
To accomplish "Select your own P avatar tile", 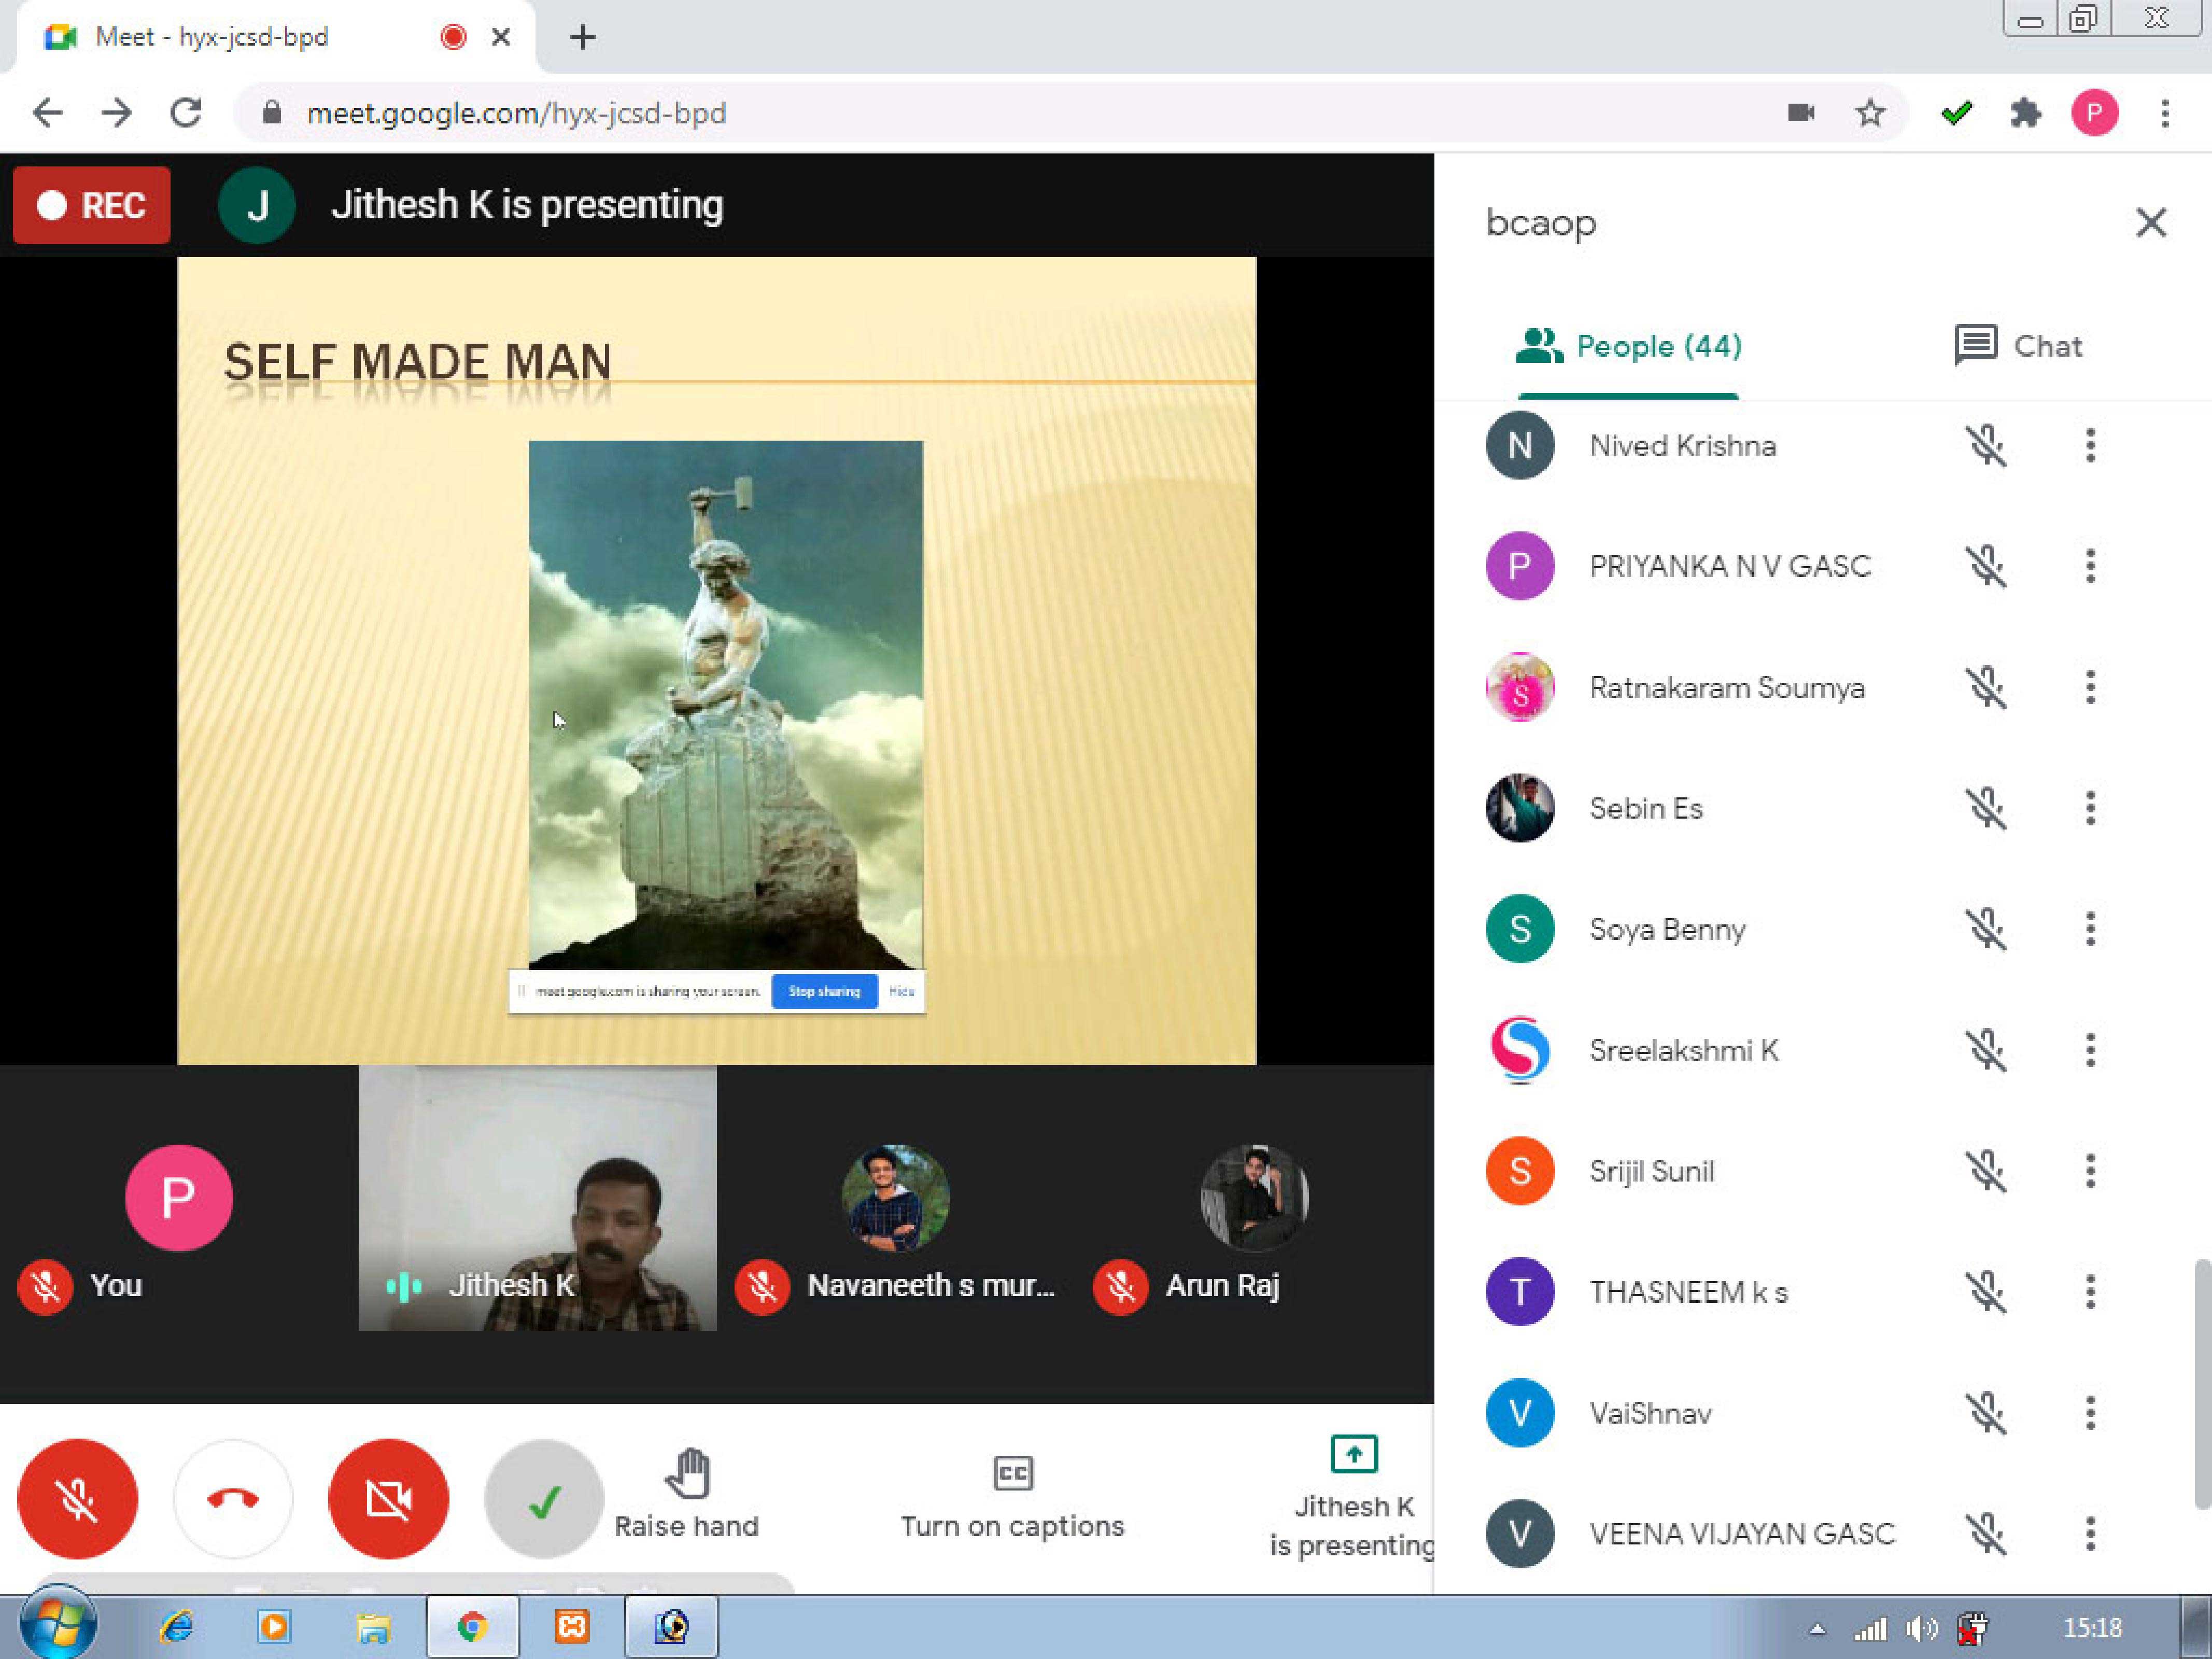I will [179, 1198].
